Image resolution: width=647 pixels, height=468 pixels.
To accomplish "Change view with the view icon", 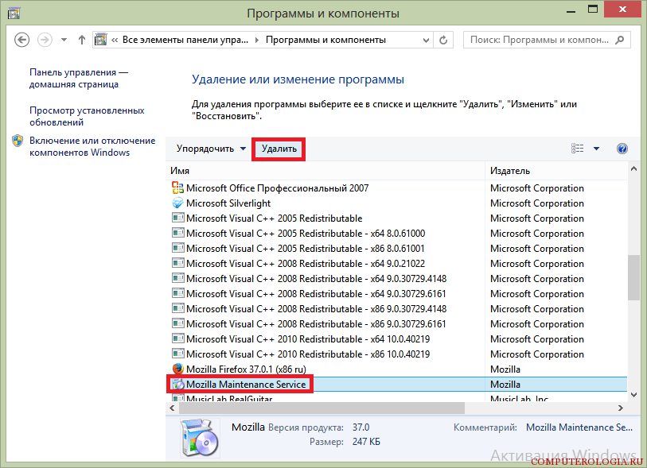I will click(577, 149).
